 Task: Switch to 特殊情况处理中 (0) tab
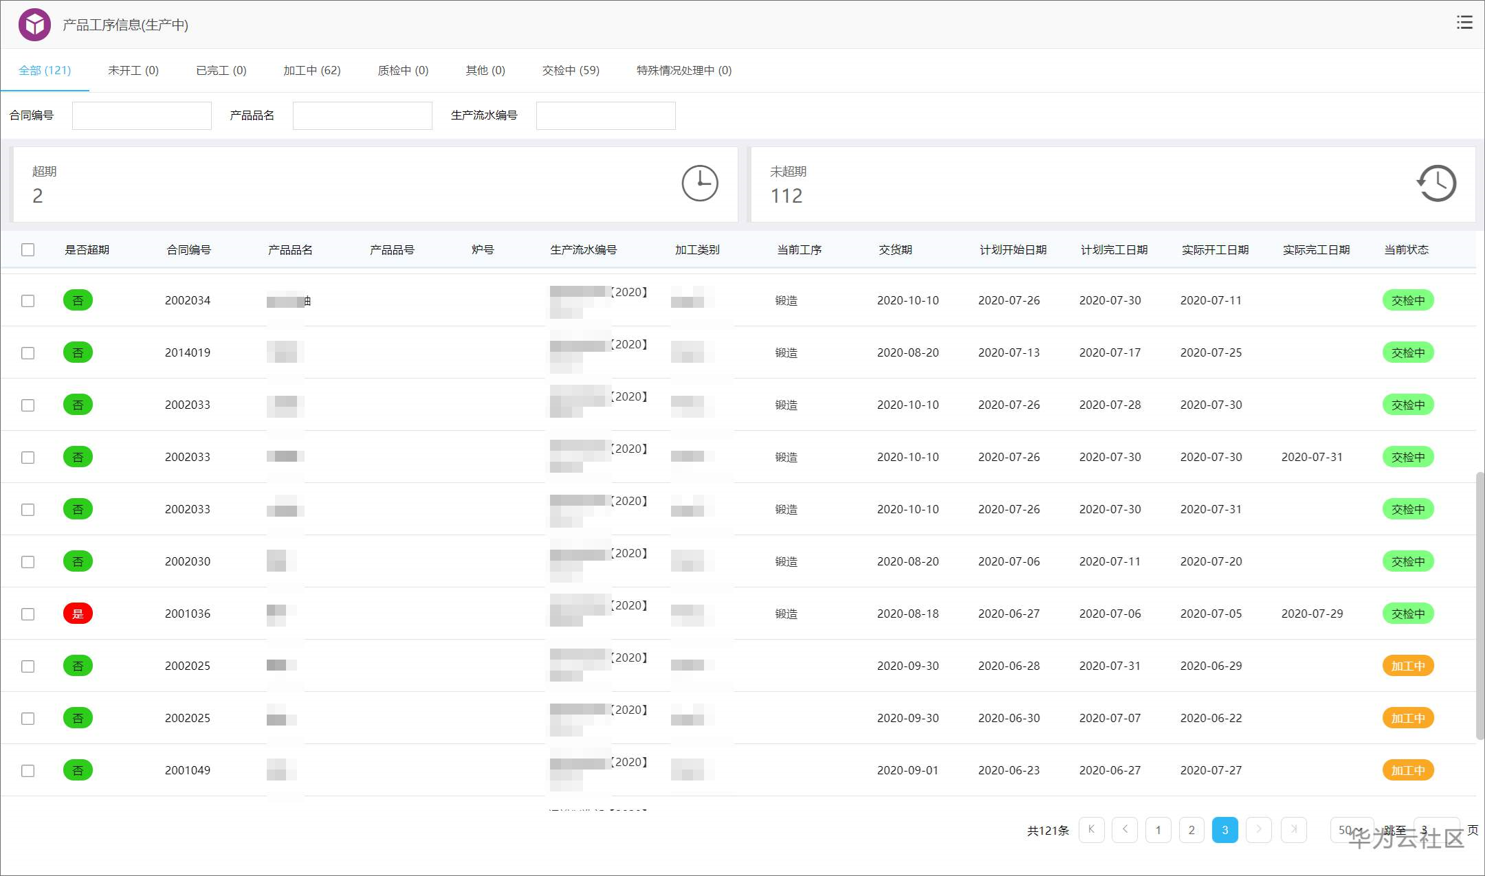coord(684,70)
